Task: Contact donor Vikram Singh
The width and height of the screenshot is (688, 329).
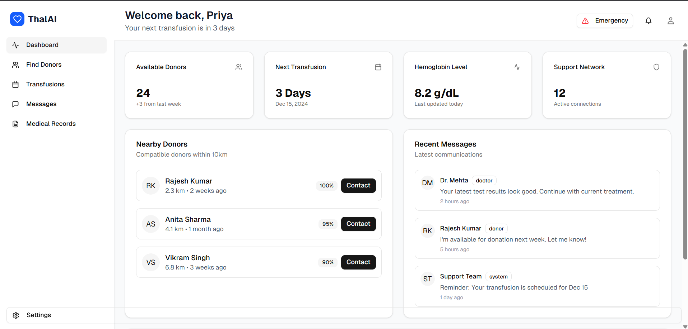Action: (358, 262)
